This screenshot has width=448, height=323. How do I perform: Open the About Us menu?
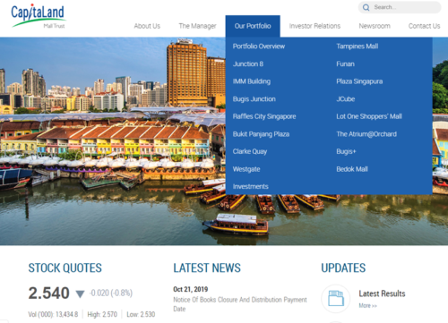(x=147, y=26)
